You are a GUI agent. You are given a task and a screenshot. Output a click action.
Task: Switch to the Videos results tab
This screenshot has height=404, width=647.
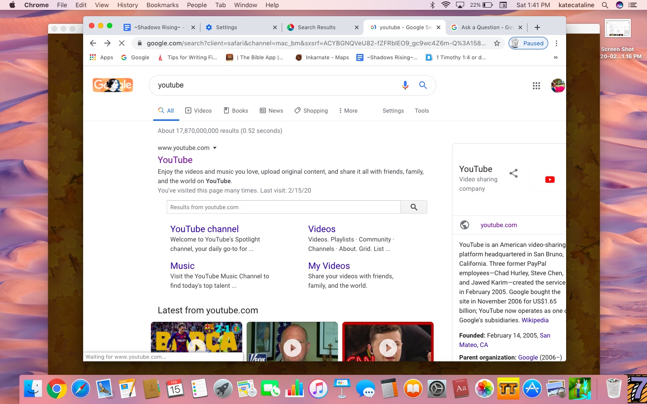(199, 110)
